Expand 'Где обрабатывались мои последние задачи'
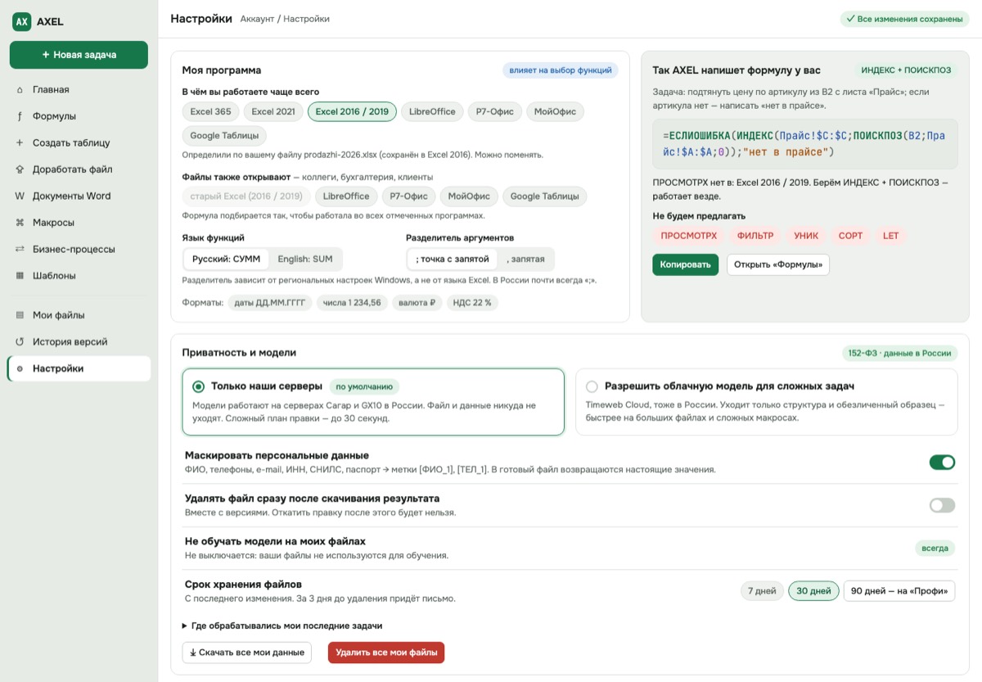Image resolution: width=982 pixels, height=682 pixels. click(x=282, y=626)
